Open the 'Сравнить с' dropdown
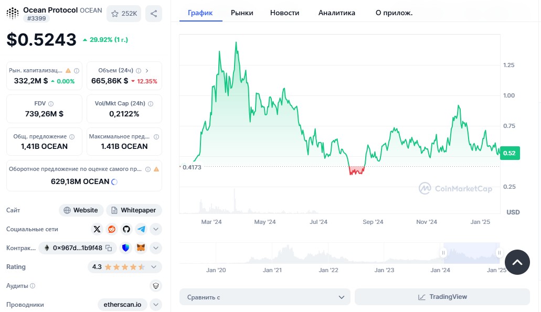 [x=264, y=297]
